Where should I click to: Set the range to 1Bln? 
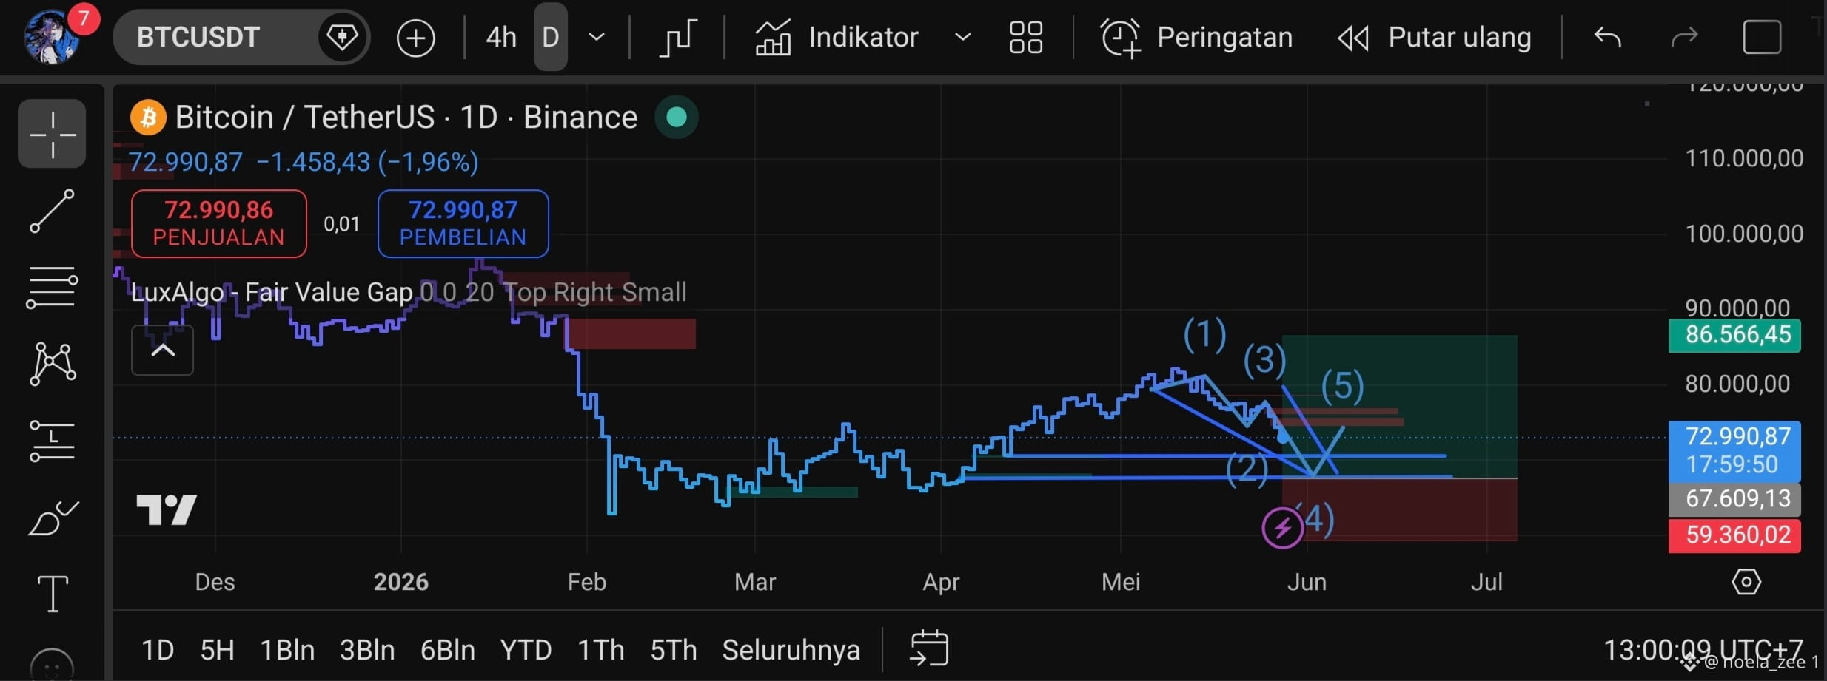(287, 650)
